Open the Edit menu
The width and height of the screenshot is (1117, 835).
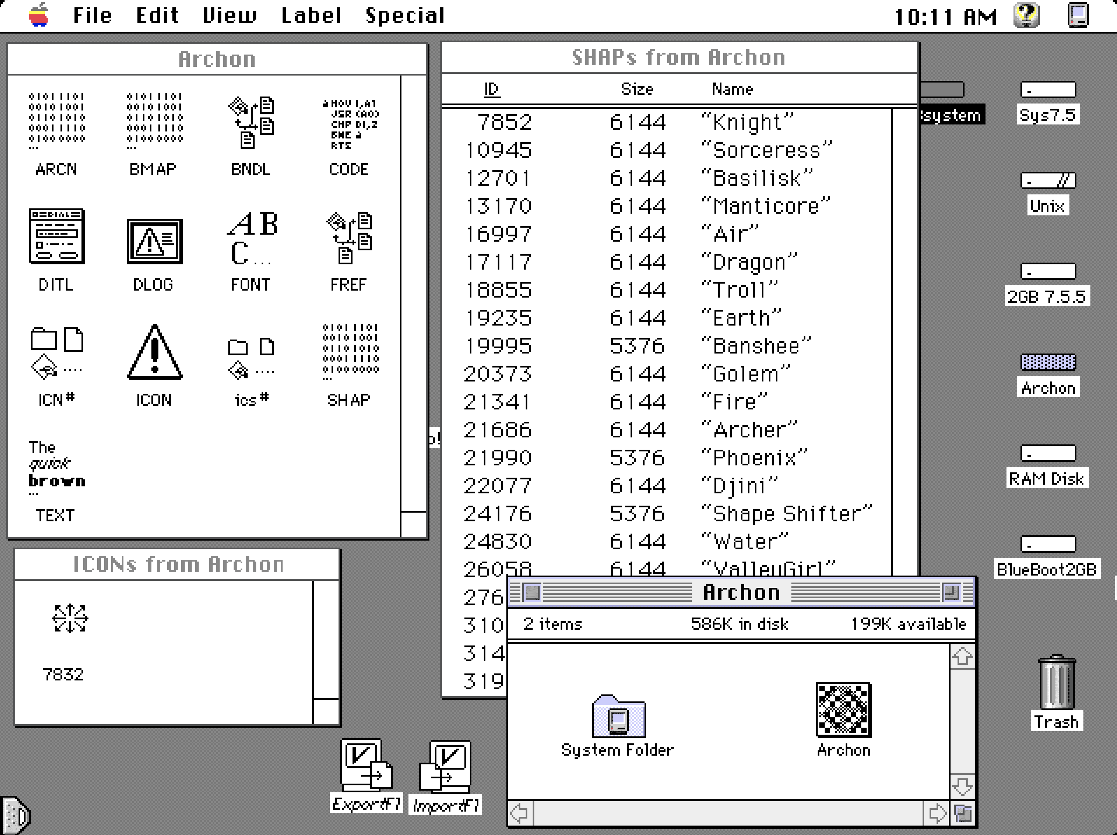[x=157, y=15]
